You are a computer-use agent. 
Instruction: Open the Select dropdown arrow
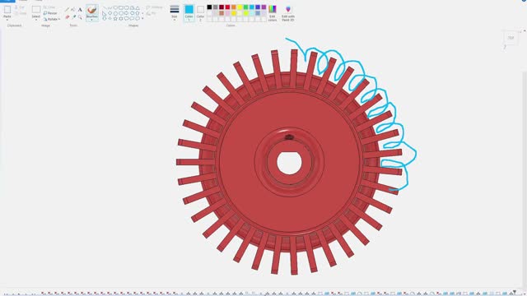click(36, 20)
